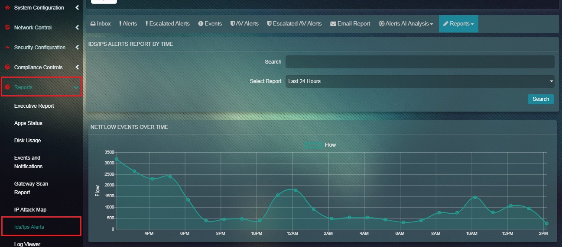
Task: Click the 10AM peak data point
Action: click(x=475, y=197)
